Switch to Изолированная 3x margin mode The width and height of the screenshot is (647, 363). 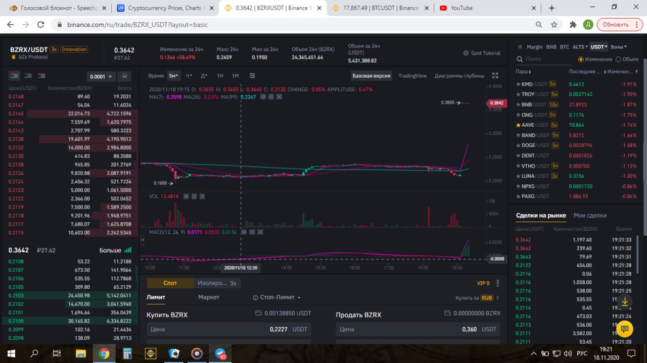coord(217,283)
